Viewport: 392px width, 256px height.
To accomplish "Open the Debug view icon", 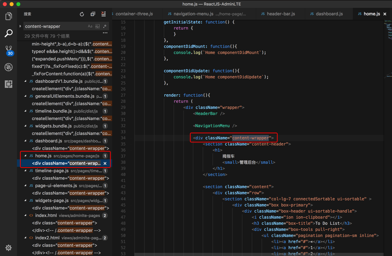I will [8, 67].
